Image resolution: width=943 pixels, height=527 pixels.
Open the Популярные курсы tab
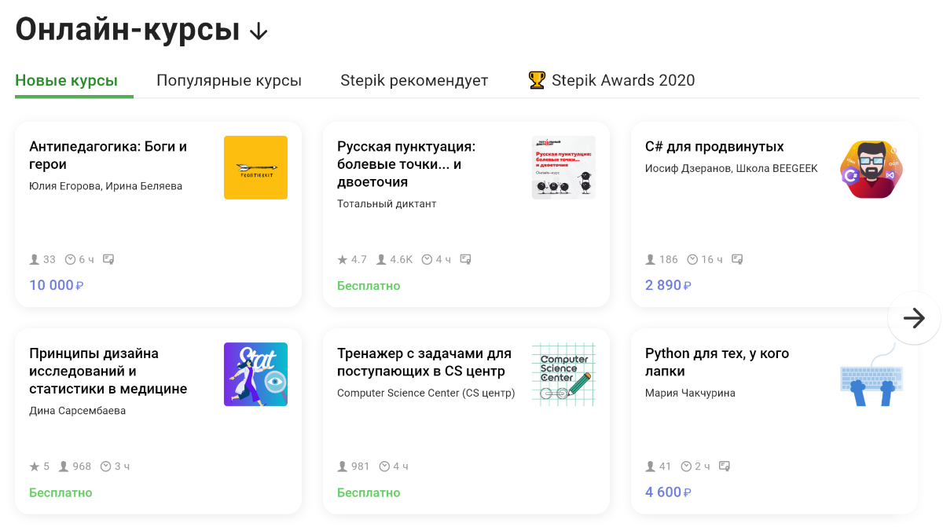(x=229, y=80)
